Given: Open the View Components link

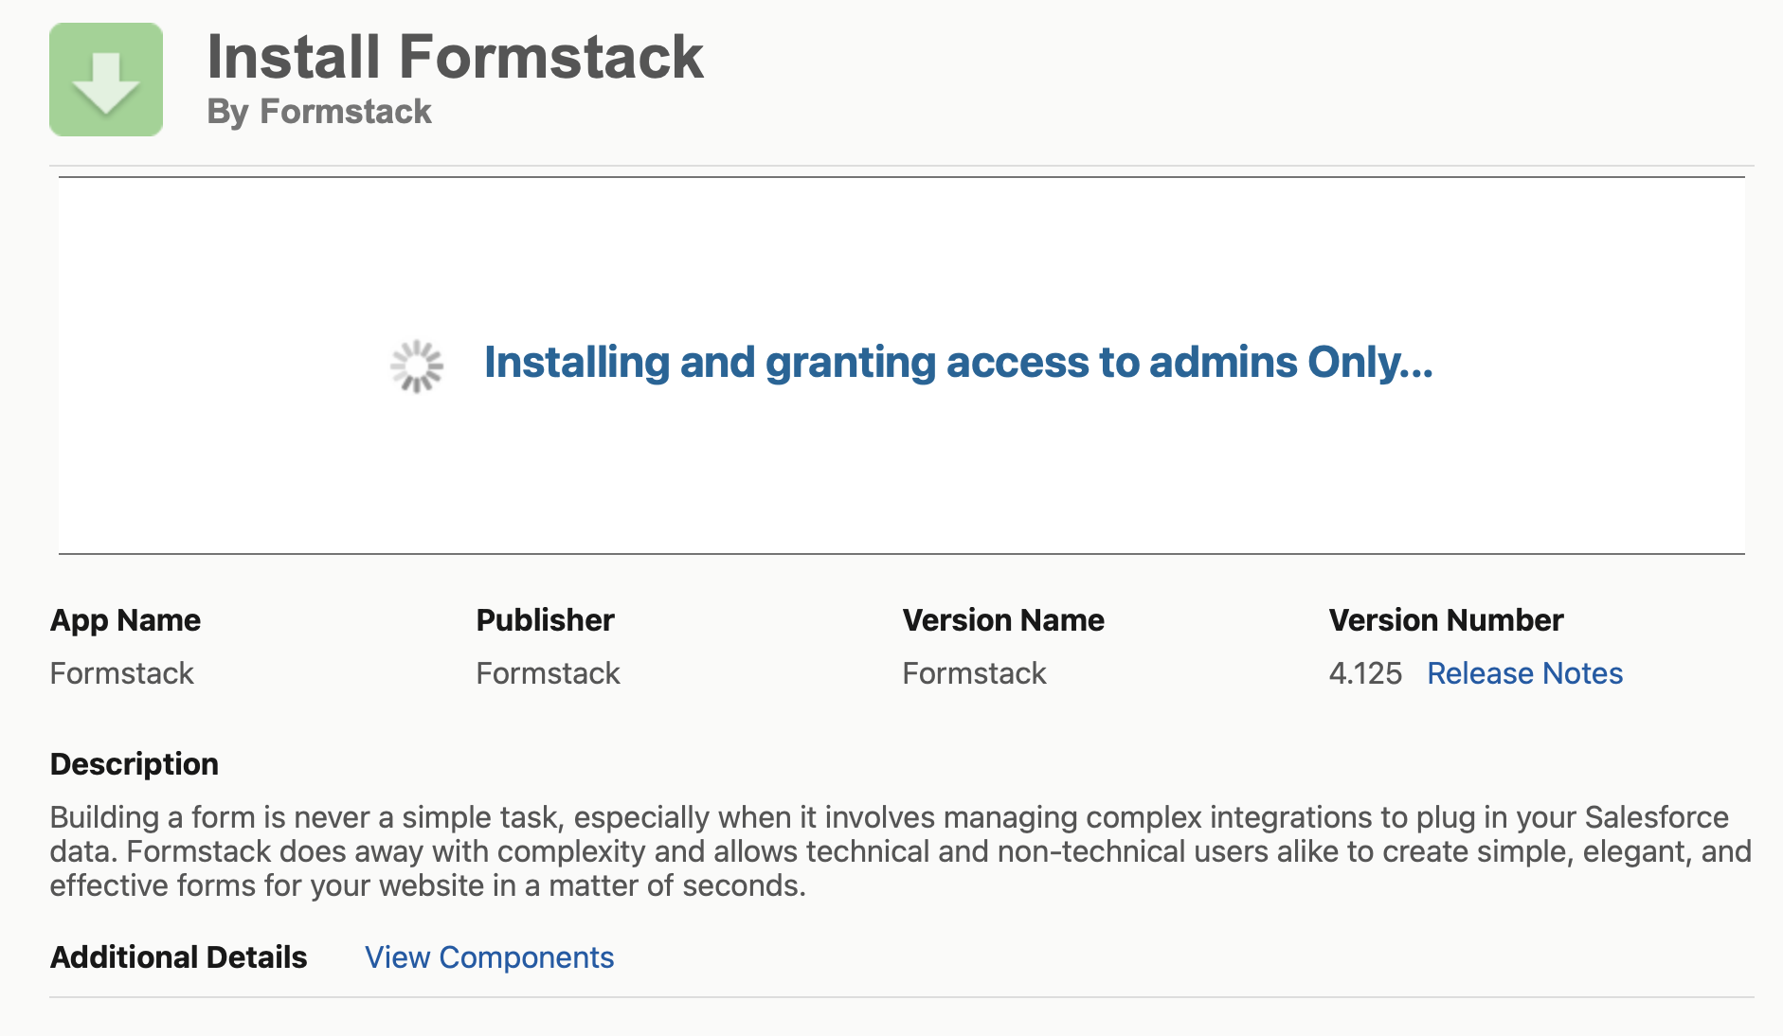Looking at the screenshot, I should click(x=489, y=957).
